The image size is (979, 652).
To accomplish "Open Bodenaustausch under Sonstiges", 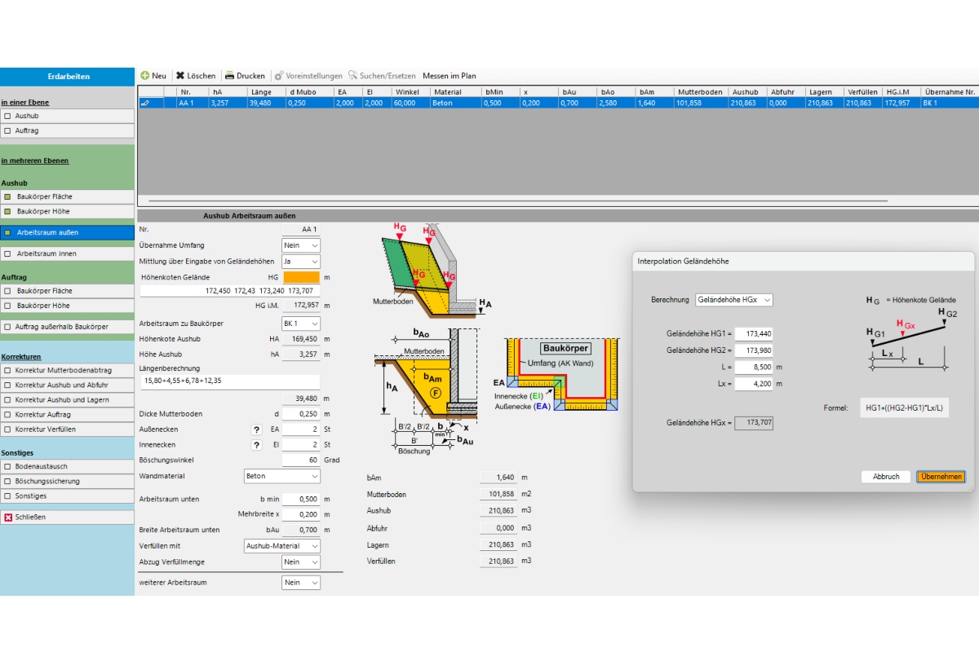I will tap(67, 467).
